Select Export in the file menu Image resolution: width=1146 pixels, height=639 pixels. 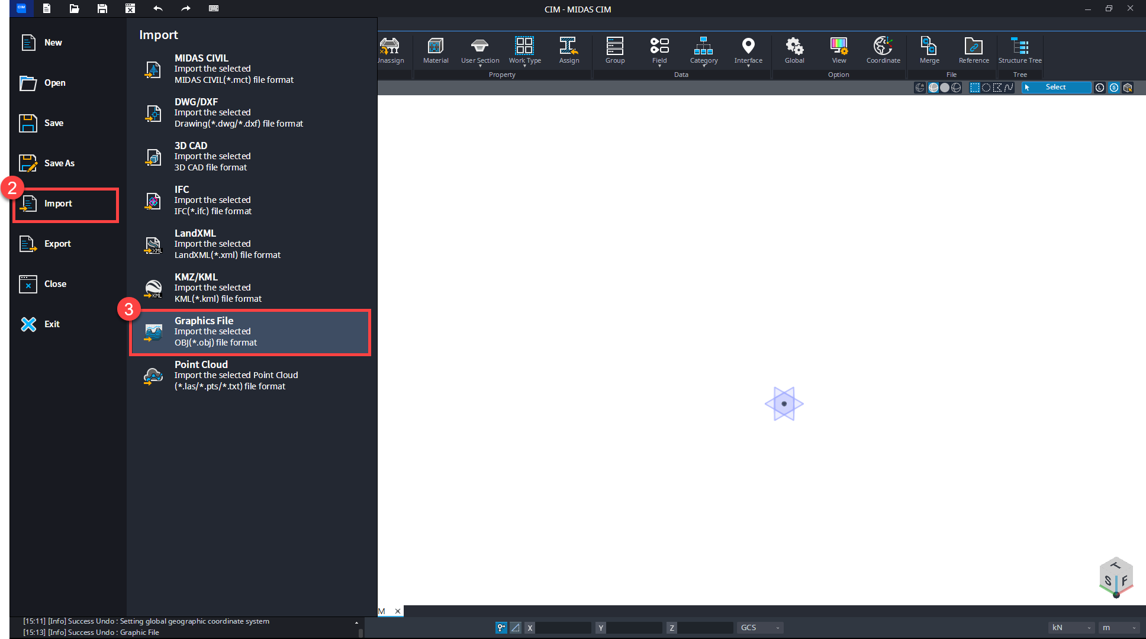click(x=67, y=244)
